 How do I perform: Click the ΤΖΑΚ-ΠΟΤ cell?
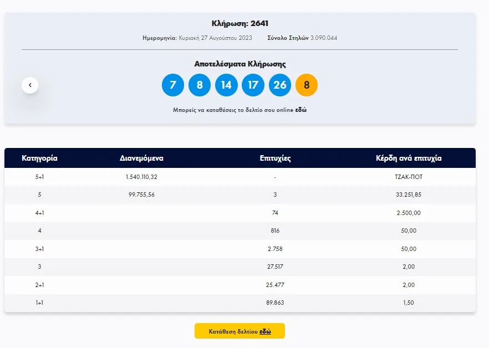coord(409,177)
